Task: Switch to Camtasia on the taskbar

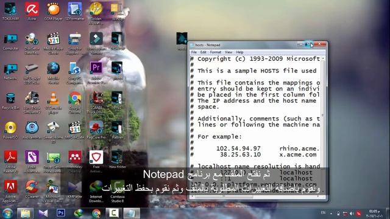Action: pyautogui.click(x=114, y=213)
